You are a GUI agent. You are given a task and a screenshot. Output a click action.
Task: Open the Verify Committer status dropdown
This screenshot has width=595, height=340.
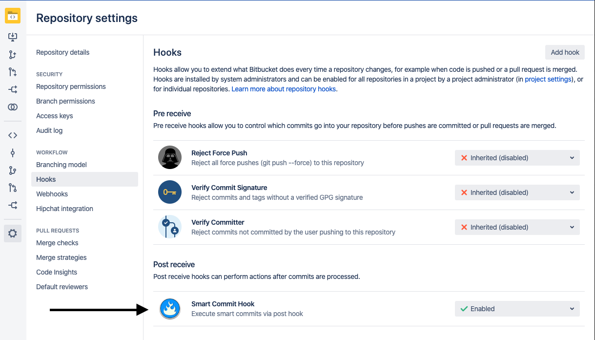tap(517, 227)
